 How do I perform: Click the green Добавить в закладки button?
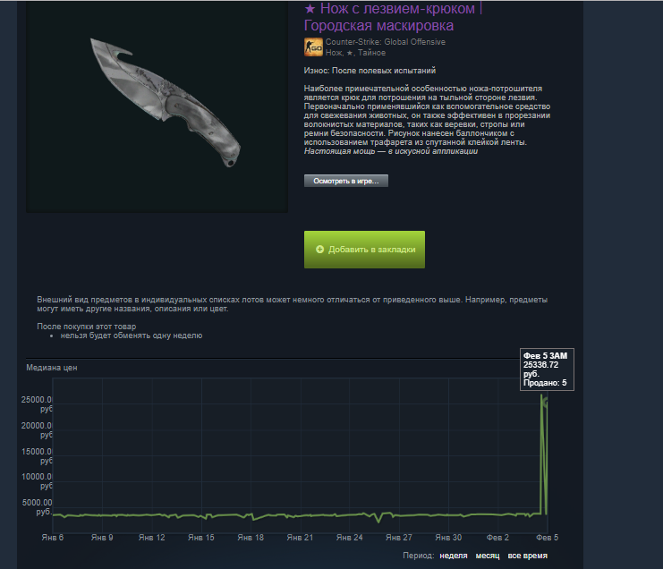click(x=364, y=250)
